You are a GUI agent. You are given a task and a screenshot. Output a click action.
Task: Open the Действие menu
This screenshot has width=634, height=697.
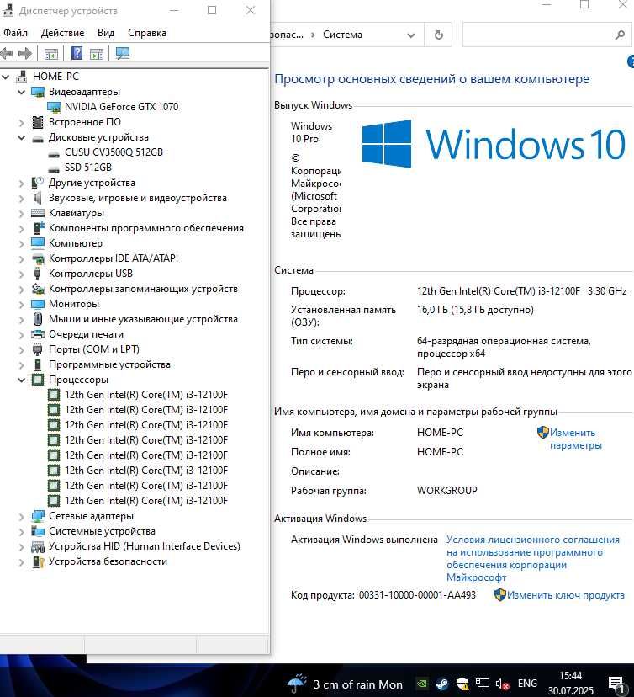coord(62,33)
